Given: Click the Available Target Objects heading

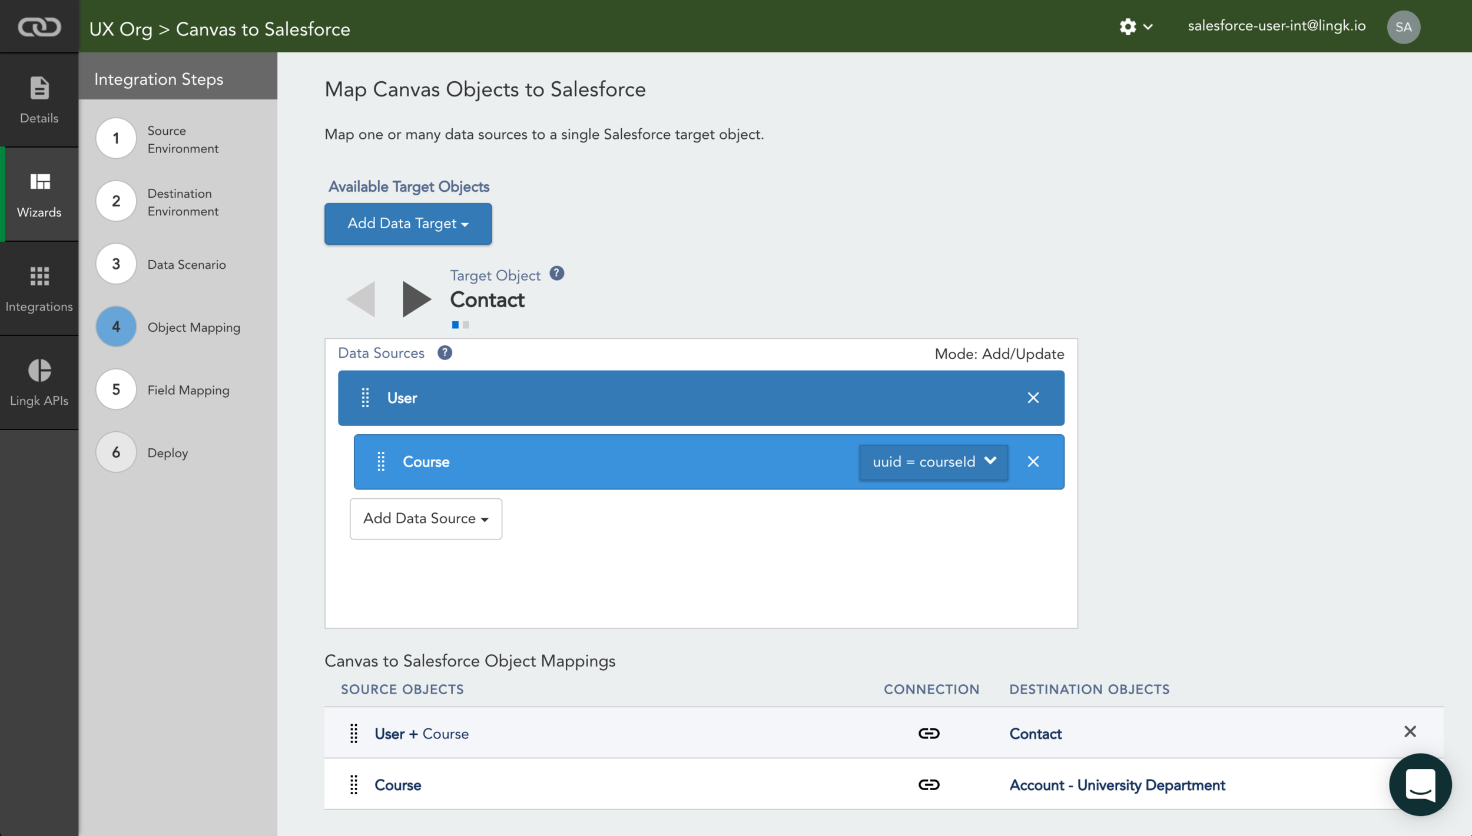Looking at the screenshot, I should click(x=409, y=186).
